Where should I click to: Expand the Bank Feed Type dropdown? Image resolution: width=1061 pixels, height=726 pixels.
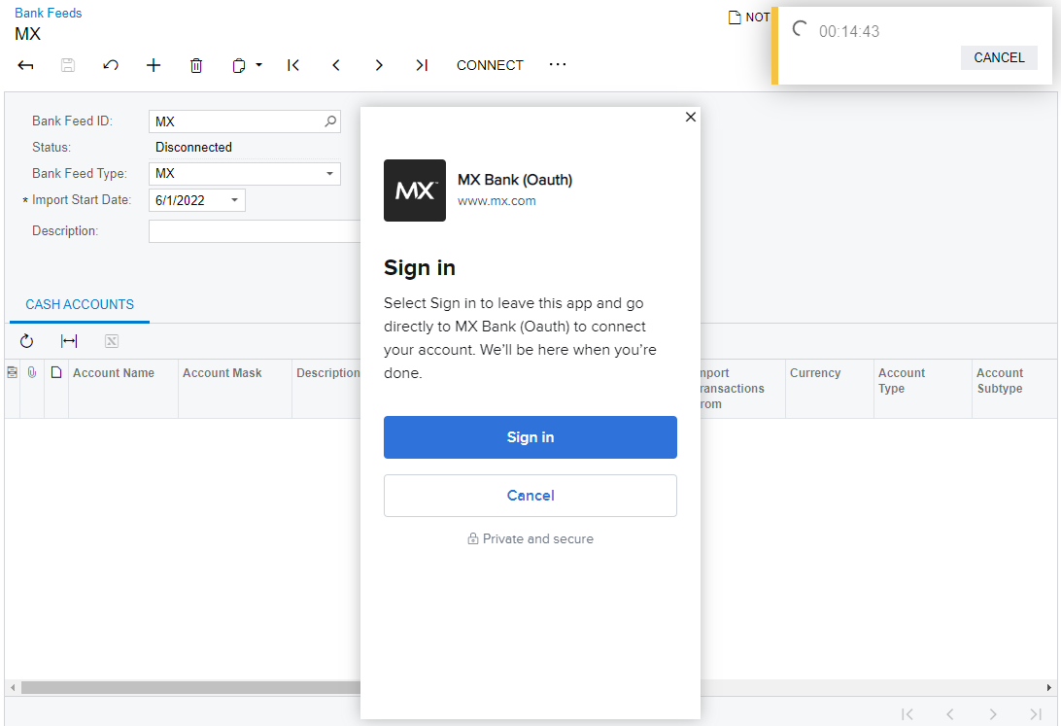[x=329, y=173]
